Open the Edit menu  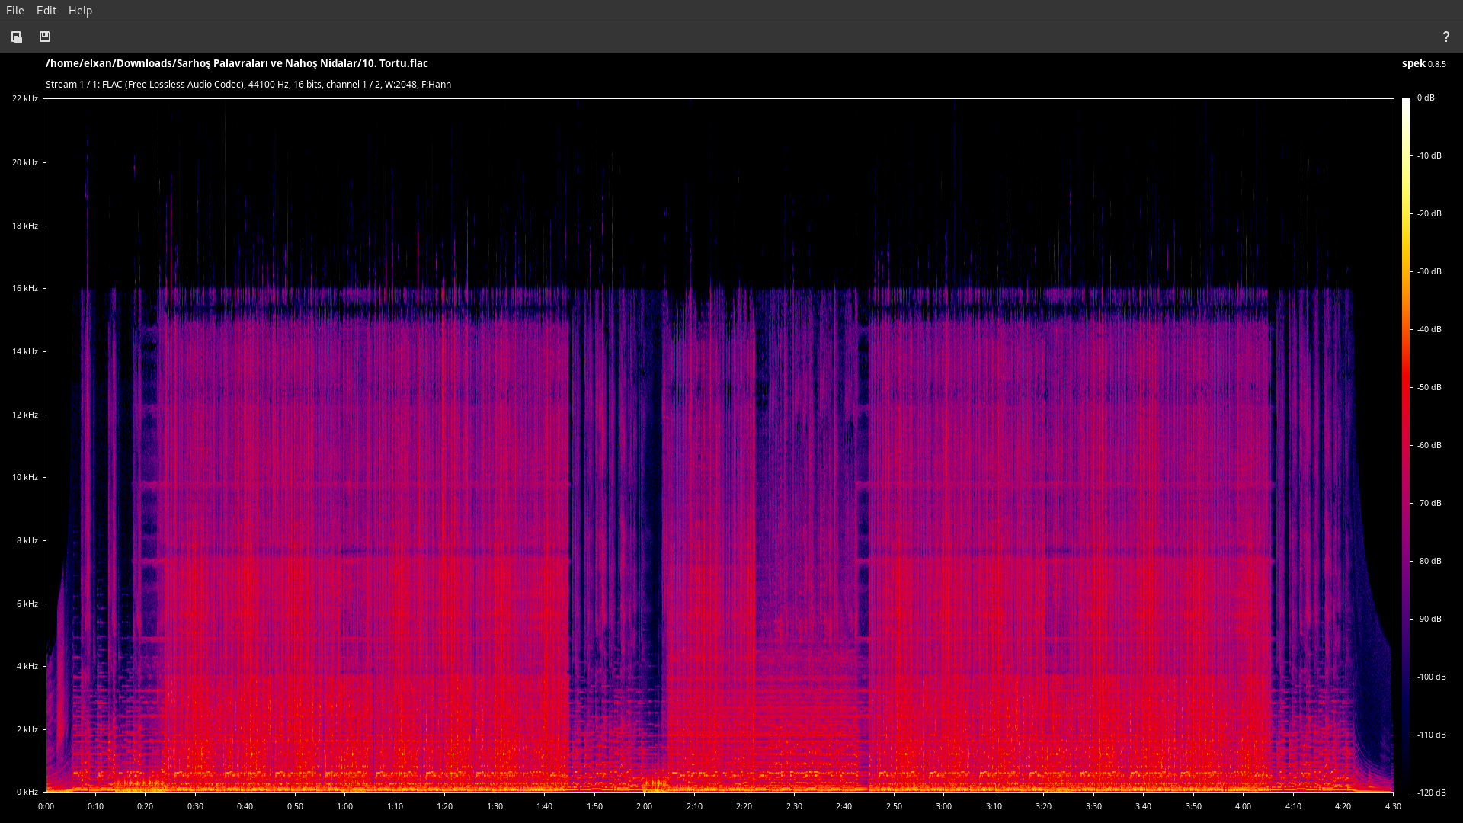(x=46, y=11)
